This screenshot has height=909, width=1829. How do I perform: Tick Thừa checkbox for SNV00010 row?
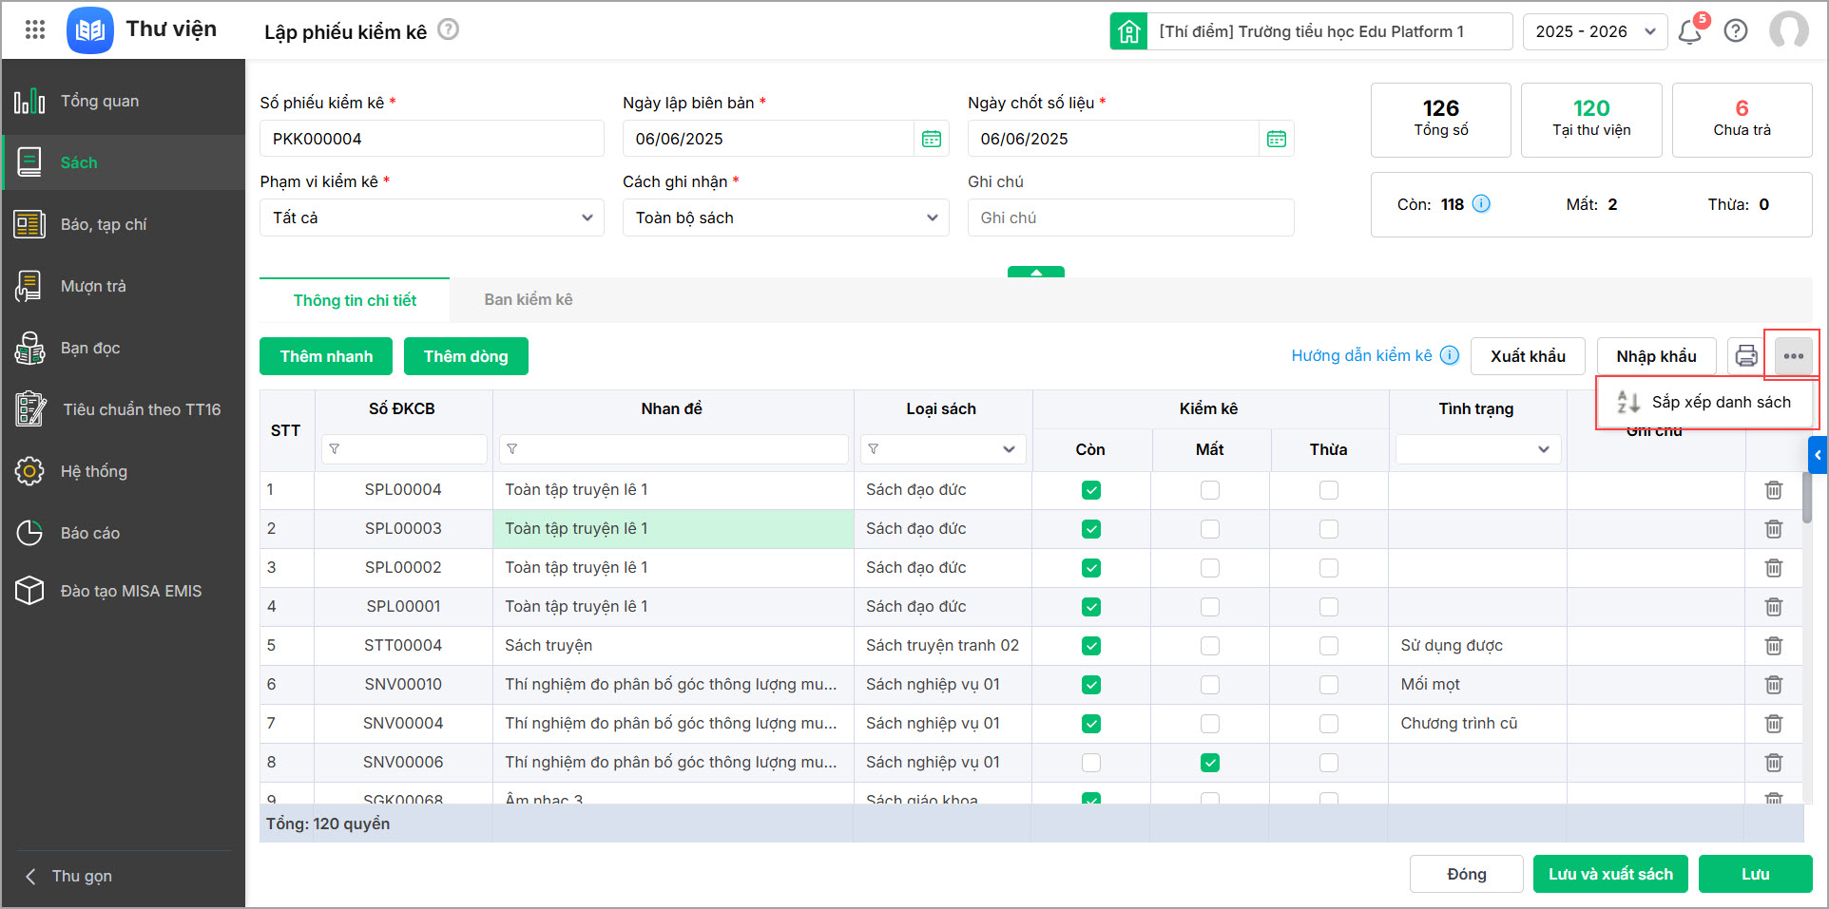[x=1328, y=685]
